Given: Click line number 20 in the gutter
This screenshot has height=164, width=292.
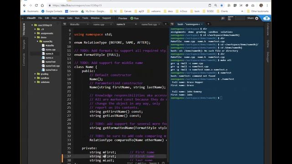Looking at the screenshot, I should click(69, 87).
